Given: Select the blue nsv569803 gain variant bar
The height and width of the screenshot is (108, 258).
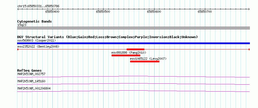Looking at the screenshot, I should click(x=133, y=43).
